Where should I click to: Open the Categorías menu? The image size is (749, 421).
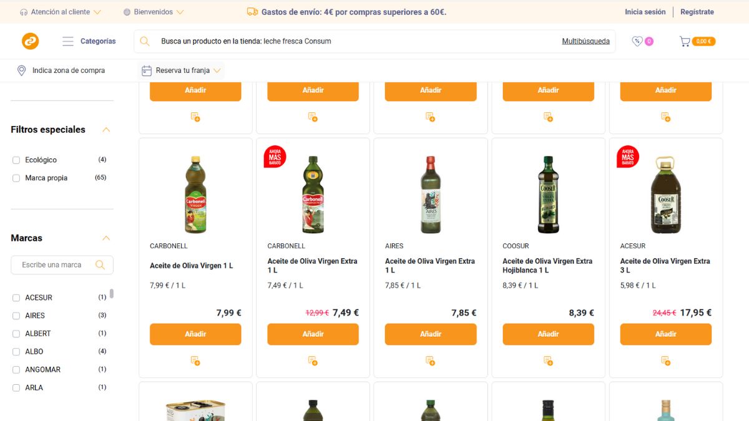[88, 41]
